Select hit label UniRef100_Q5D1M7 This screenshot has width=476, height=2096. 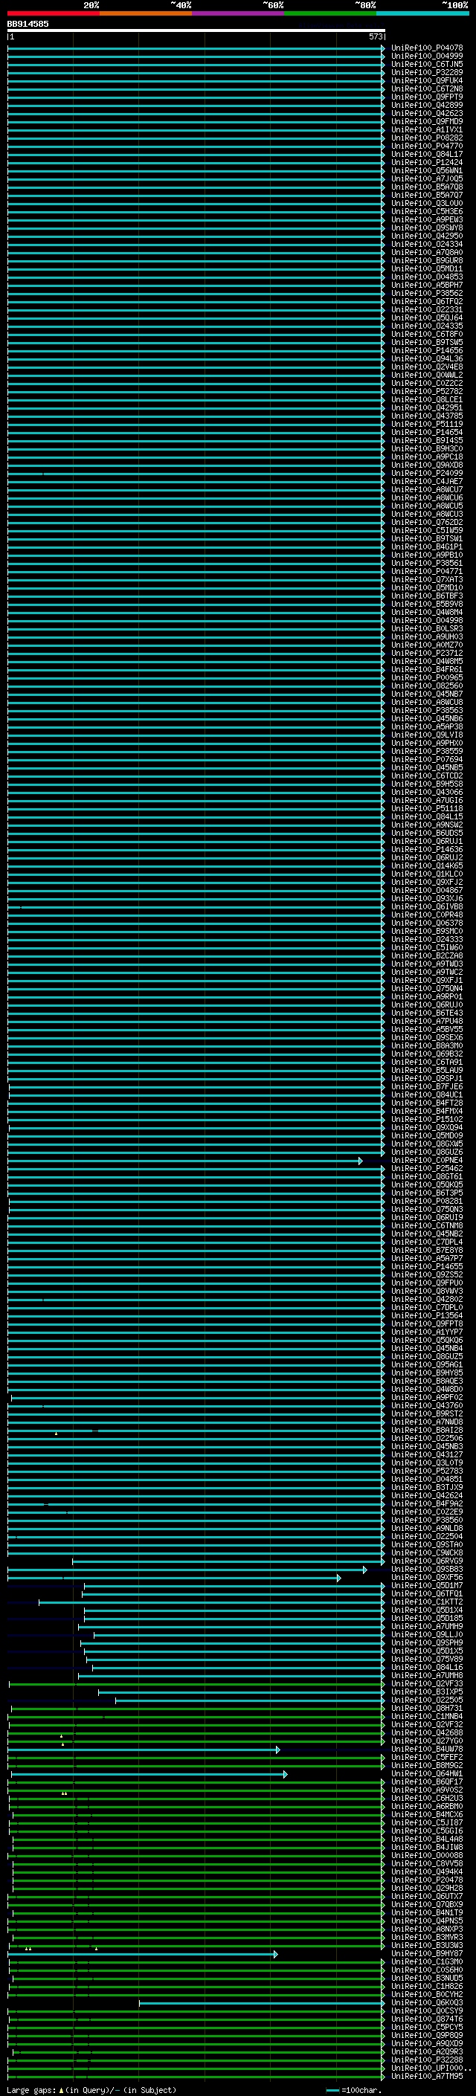point(427,1585)
